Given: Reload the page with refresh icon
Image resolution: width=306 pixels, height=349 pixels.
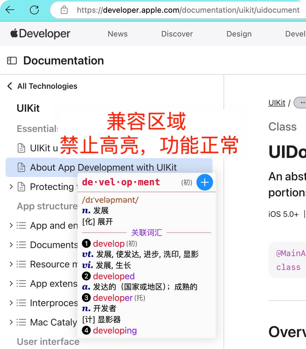Looking at the screenshot, I should [34, 10].
